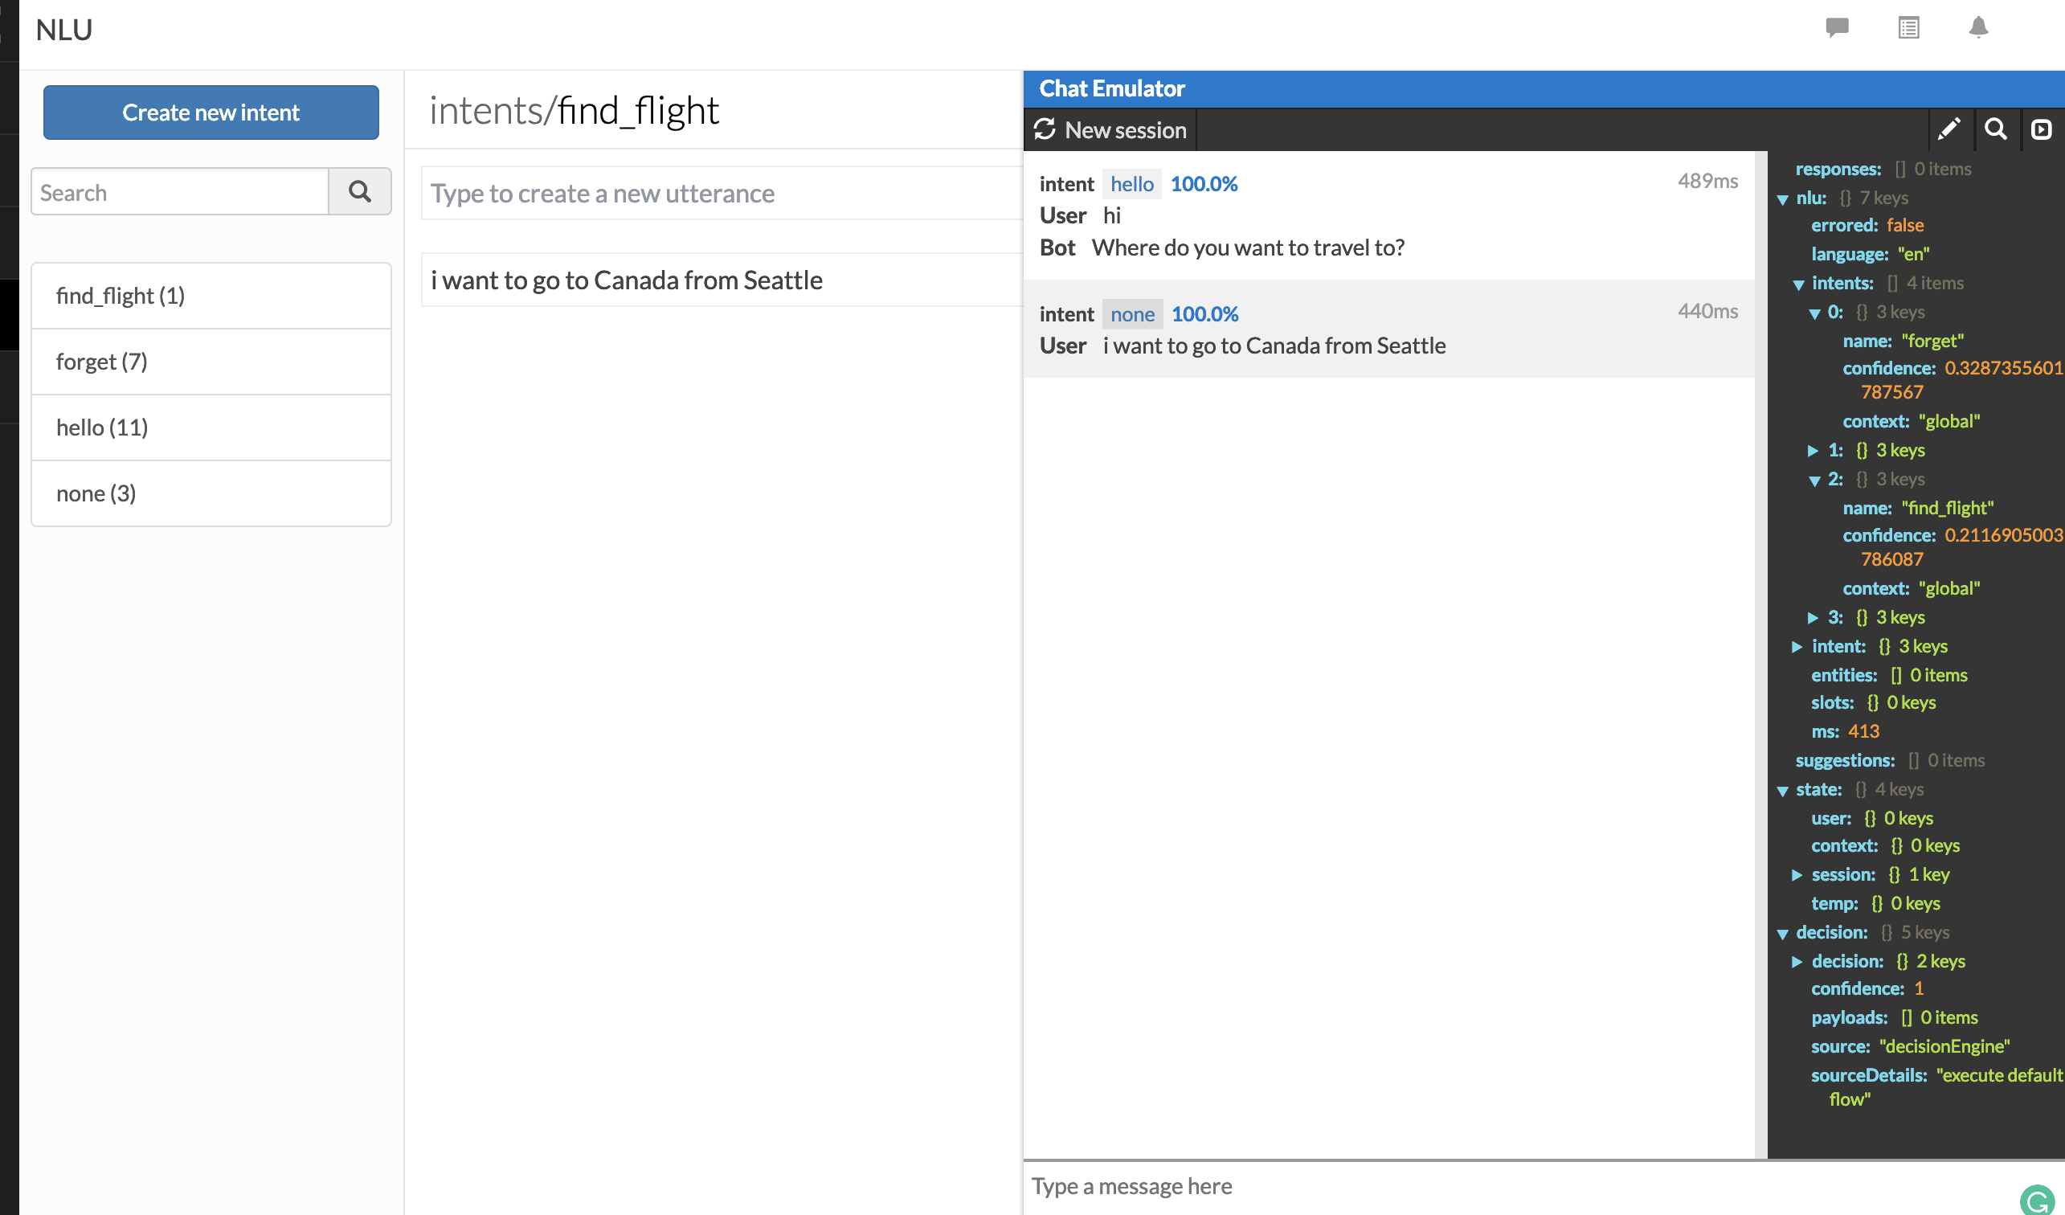Image resolution: width=2065 pixels, height=1215 pixels.
Task: Select the hello intent label on the first message
Action: (1131, 183)
